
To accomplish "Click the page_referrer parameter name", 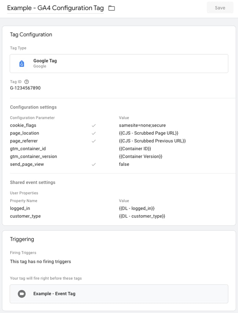I will coord(24,141).
